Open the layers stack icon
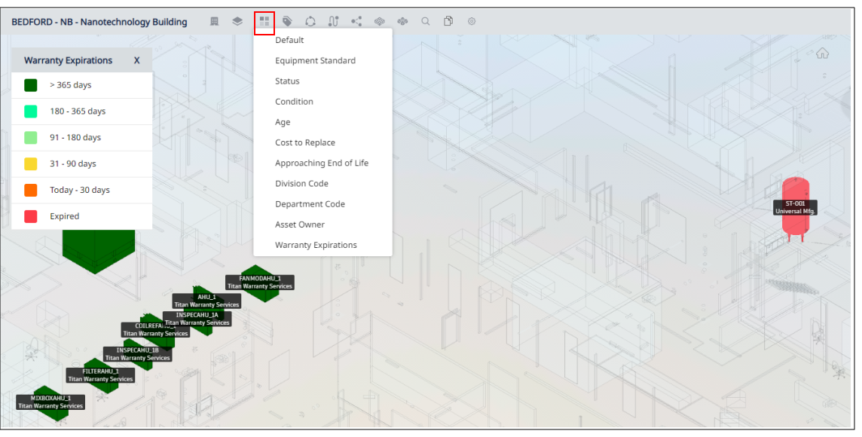Screen dimensions: 862x437 pyautogui.click(x=237, y=21)
